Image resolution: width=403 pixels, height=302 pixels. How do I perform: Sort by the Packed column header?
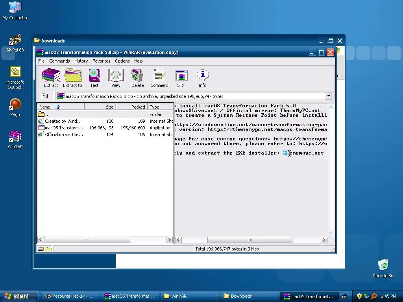coord(131,107)
